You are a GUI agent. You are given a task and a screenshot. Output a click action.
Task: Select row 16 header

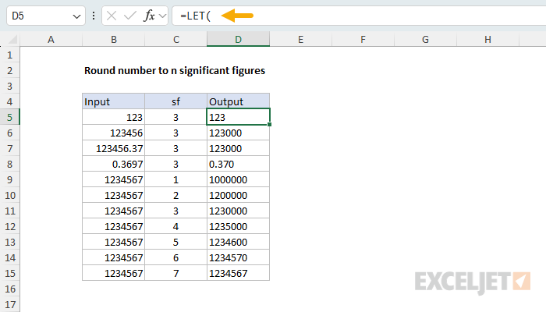[9, 289]
